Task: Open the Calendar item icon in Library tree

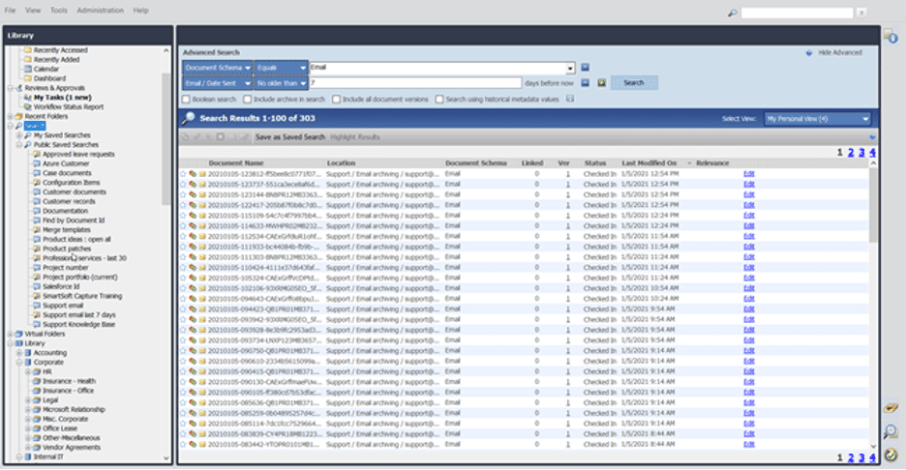Action: pyautogui.click(x=27, y=69)
